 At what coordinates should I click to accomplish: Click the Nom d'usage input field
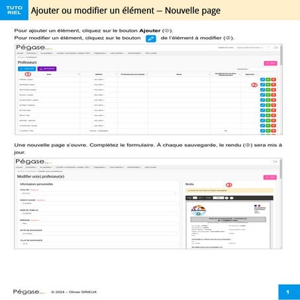click(x=99, y=203)
